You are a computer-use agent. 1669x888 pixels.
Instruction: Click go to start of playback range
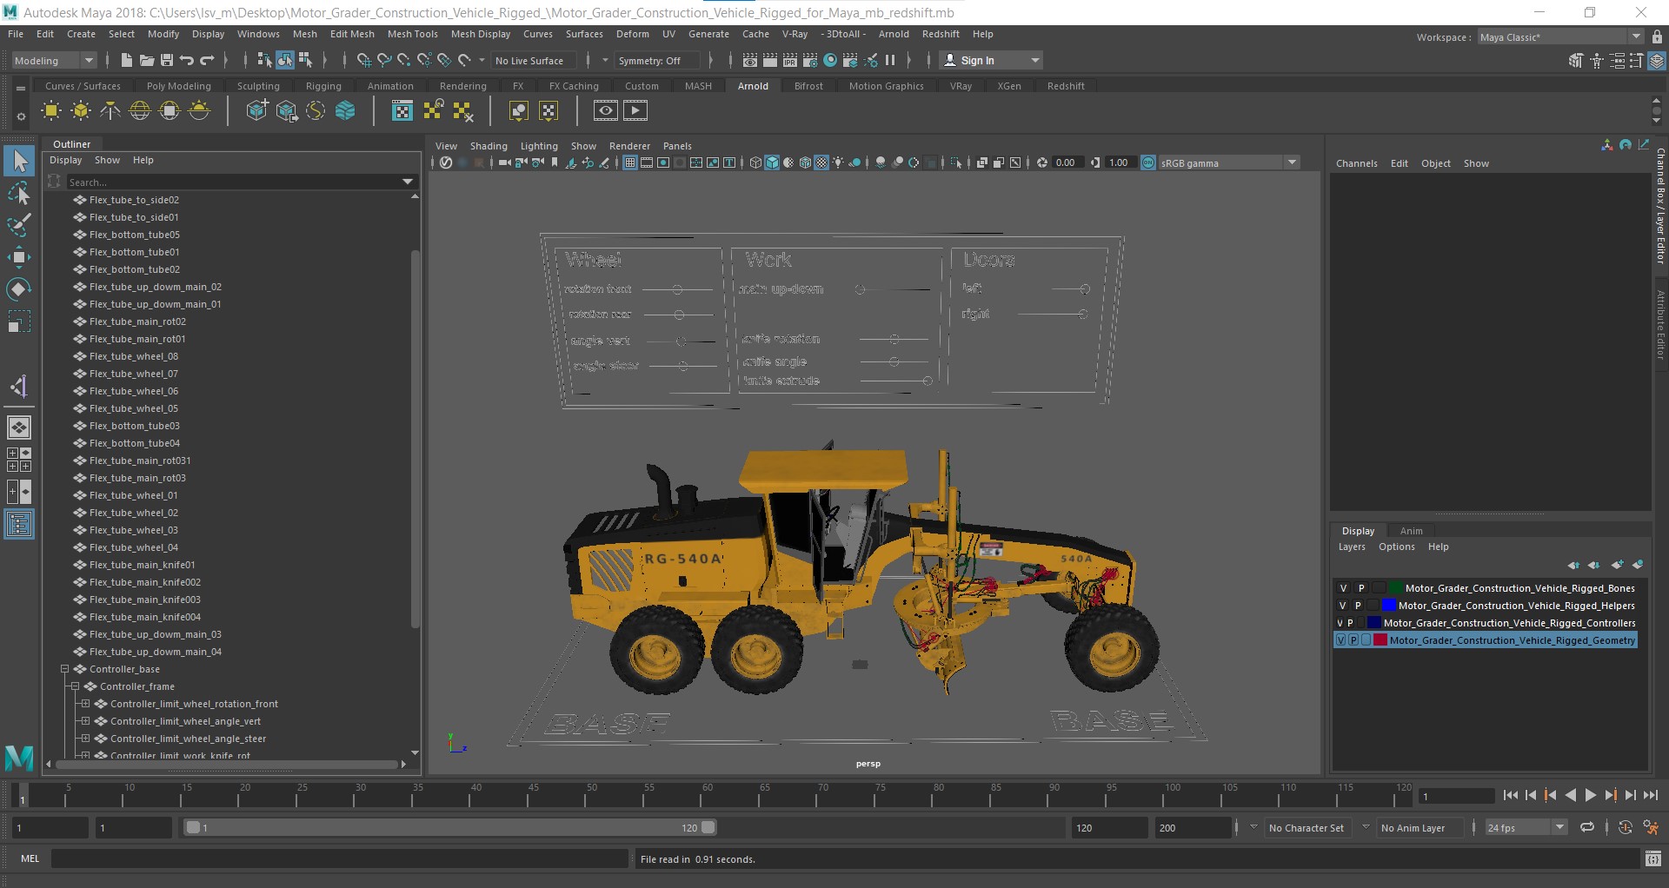click(x=1511, y=795)
